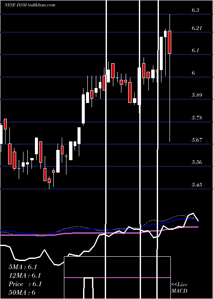Click the '<<Live MACD' label
Image resolution: width=213 pixels, height=299 pixels.
(x=179, y=288)
